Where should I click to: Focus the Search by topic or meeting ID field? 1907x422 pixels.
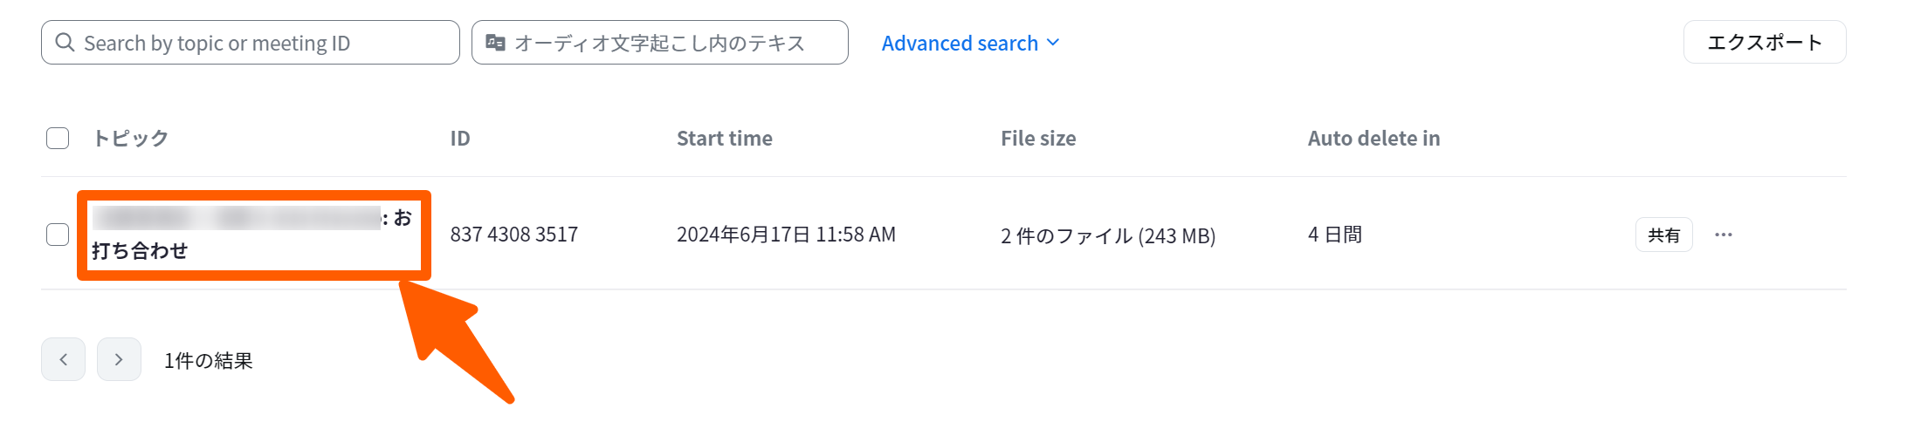[262, 43]
